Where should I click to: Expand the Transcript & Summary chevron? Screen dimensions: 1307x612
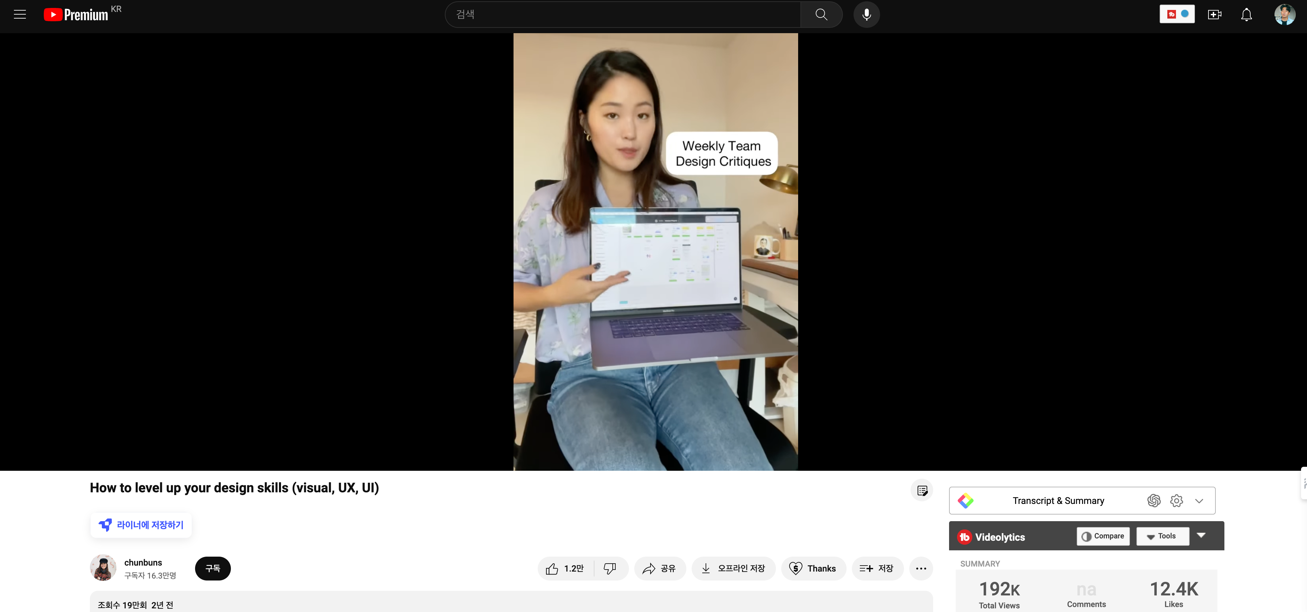click(x=1199, y=501)
